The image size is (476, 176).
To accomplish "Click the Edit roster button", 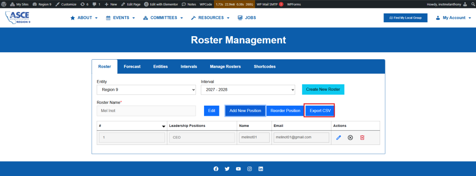I will (x=212, y=111).
